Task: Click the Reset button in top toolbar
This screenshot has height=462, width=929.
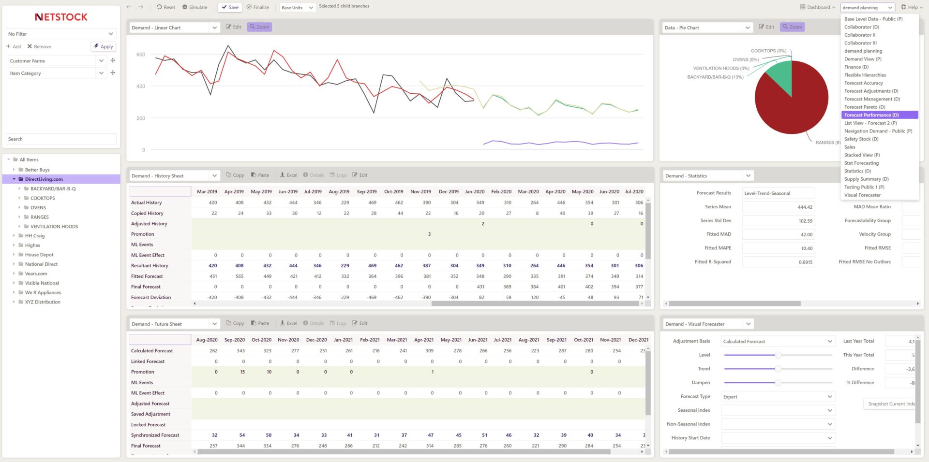Action: click(166, 7)
